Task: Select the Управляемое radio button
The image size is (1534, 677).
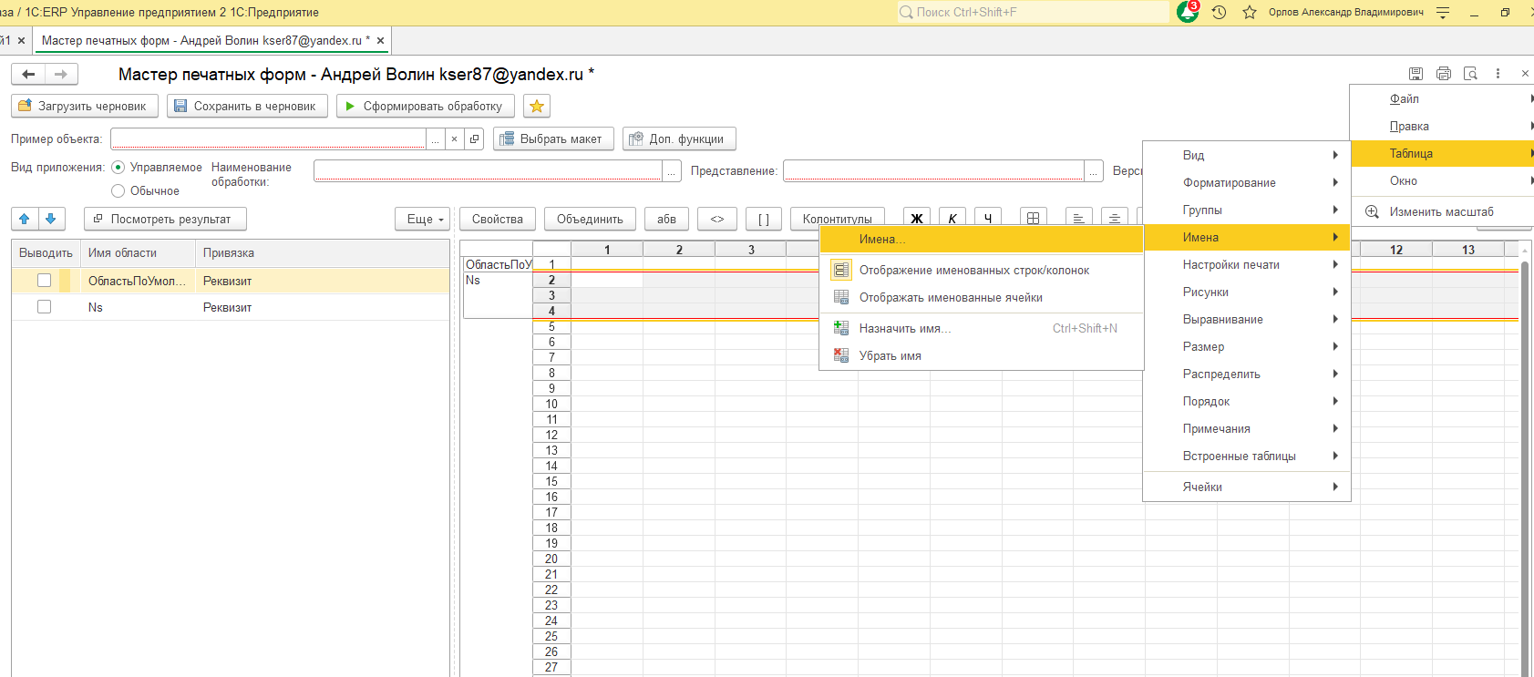Action: point(118,168)
